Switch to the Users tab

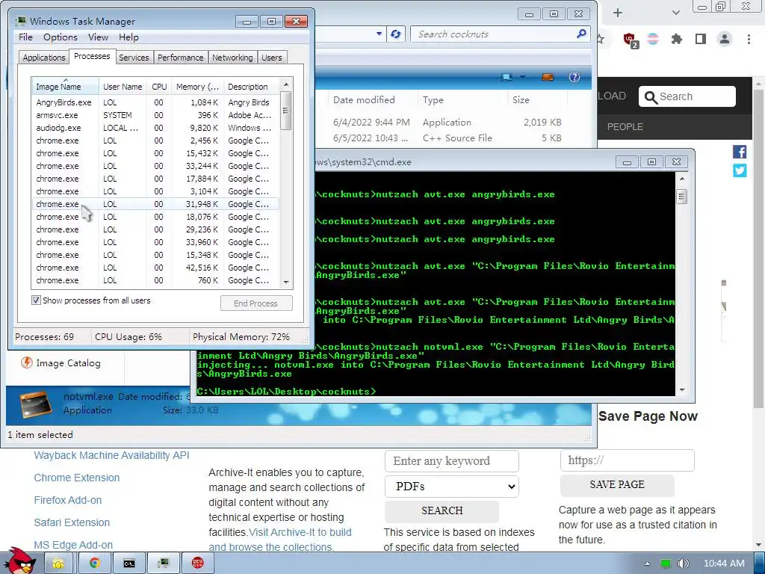[x=272, y=58]
